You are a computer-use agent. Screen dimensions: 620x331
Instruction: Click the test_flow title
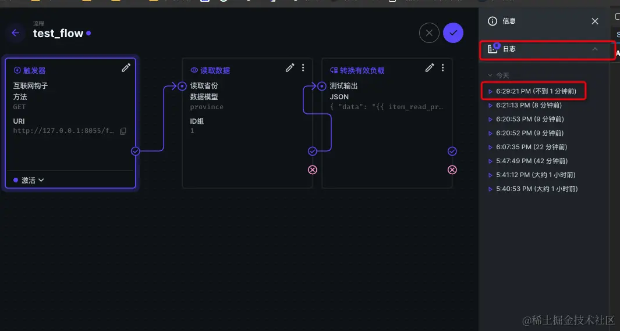[58, 34]
